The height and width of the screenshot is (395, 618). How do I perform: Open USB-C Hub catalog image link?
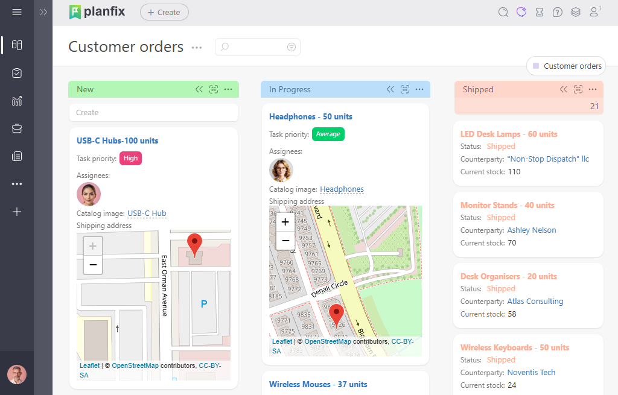(147, 213)
